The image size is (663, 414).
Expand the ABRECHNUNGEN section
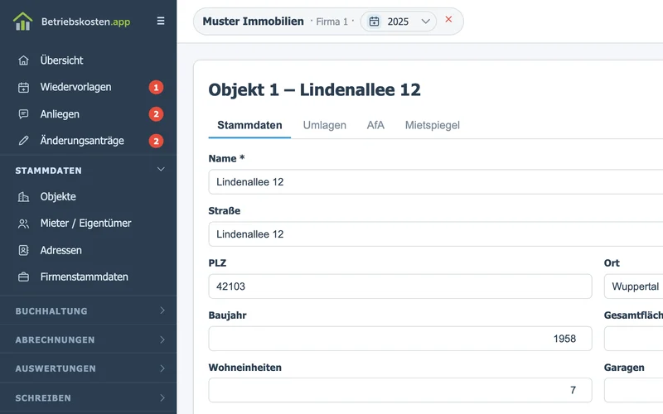pyautogui.click(x=88, y=339)
